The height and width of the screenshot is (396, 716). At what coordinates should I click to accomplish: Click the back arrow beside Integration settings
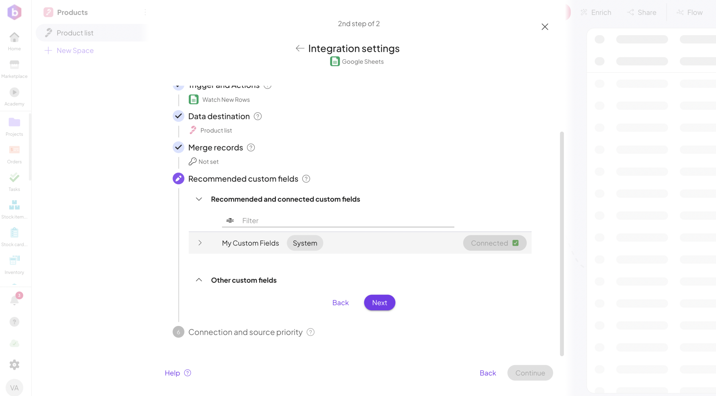(x=300, y=48)
